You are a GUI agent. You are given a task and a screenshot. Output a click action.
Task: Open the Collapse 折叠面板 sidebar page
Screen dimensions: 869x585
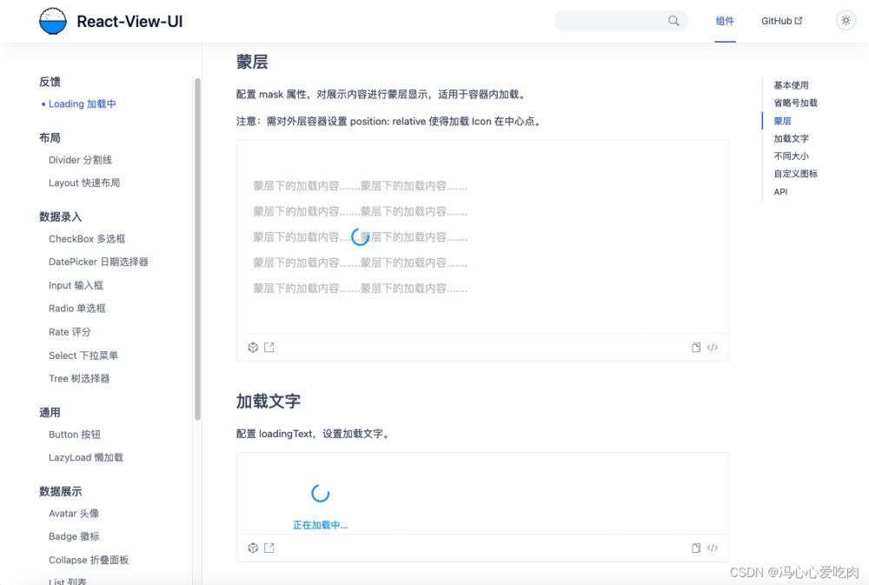point(89,560)
